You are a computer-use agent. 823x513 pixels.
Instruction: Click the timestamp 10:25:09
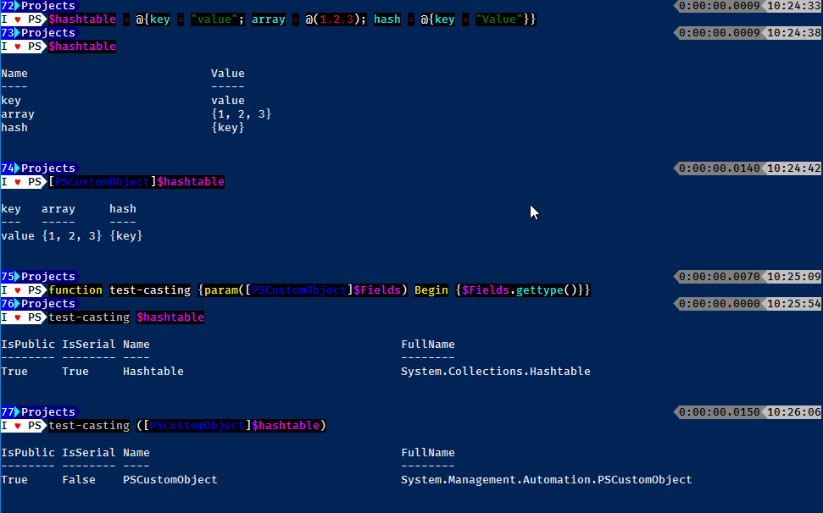(793, 276)
